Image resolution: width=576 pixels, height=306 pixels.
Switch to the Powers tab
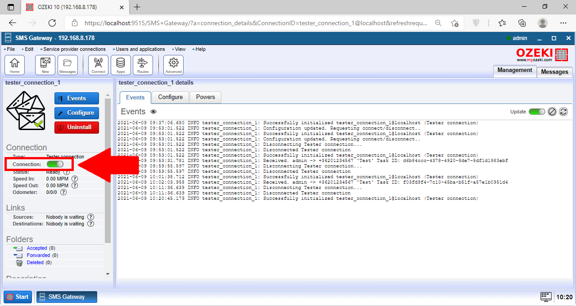tap(206, 97)
